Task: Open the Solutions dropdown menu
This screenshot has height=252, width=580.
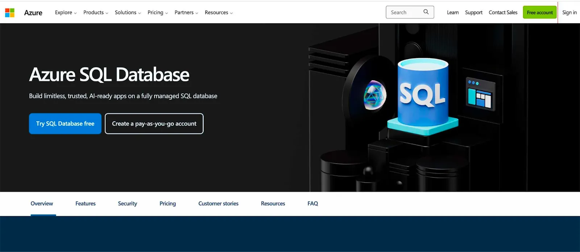Action: coord(128,13)
